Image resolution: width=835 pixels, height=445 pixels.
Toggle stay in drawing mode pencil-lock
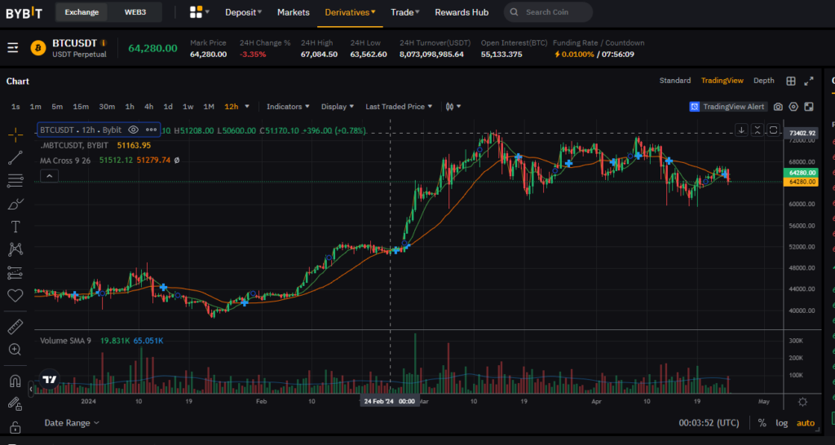(15, 404)
